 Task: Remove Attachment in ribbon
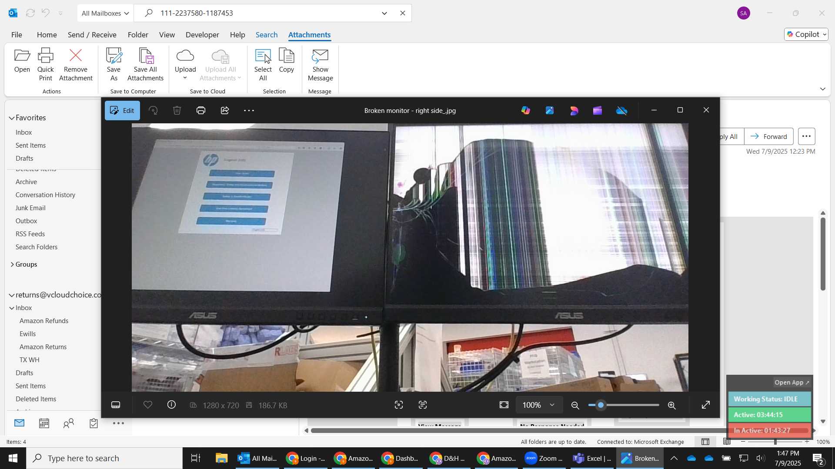click(76, 64)
